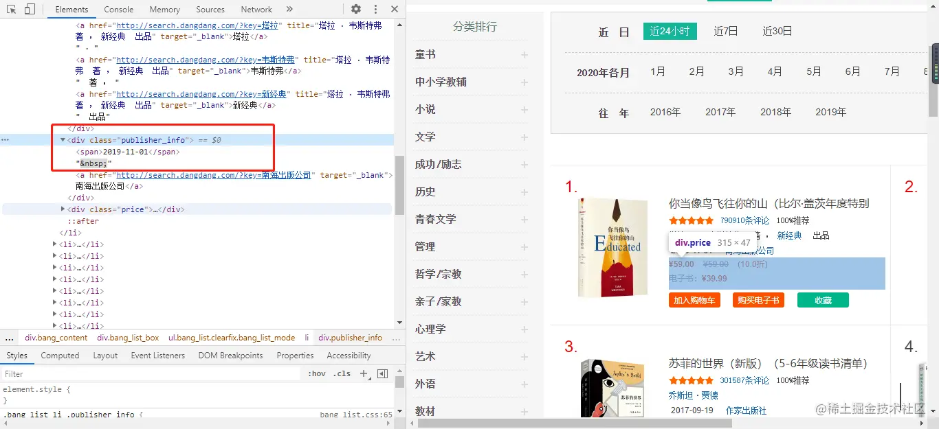
Task: Open the 管理 category
Action: (426, 246)
